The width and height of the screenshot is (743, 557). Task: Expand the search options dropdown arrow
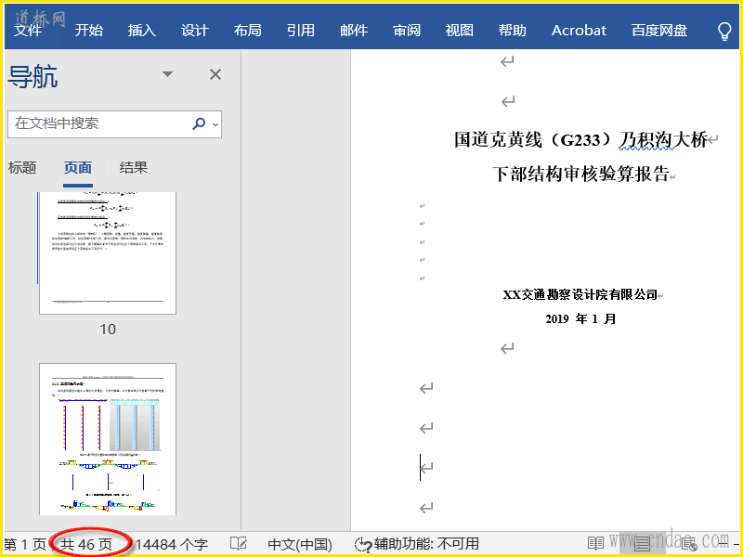point(215,123)
